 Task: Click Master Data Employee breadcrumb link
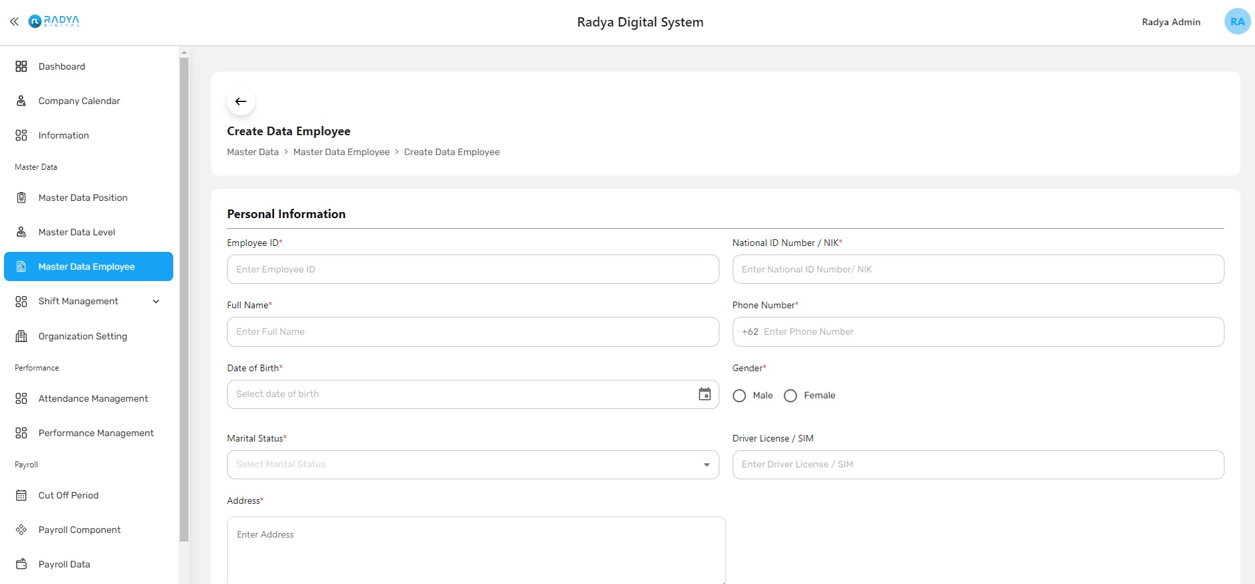click(341, 152)
